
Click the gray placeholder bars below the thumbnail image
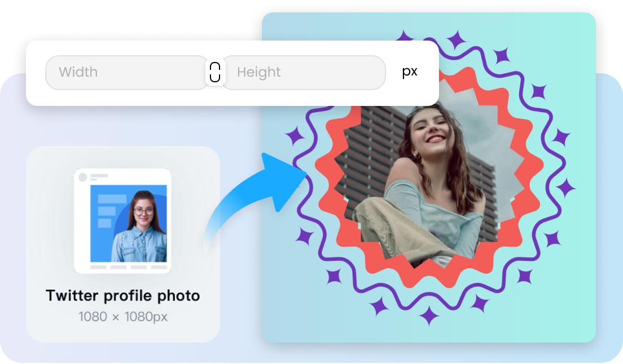pyautogui.click(x=122, y=267)
